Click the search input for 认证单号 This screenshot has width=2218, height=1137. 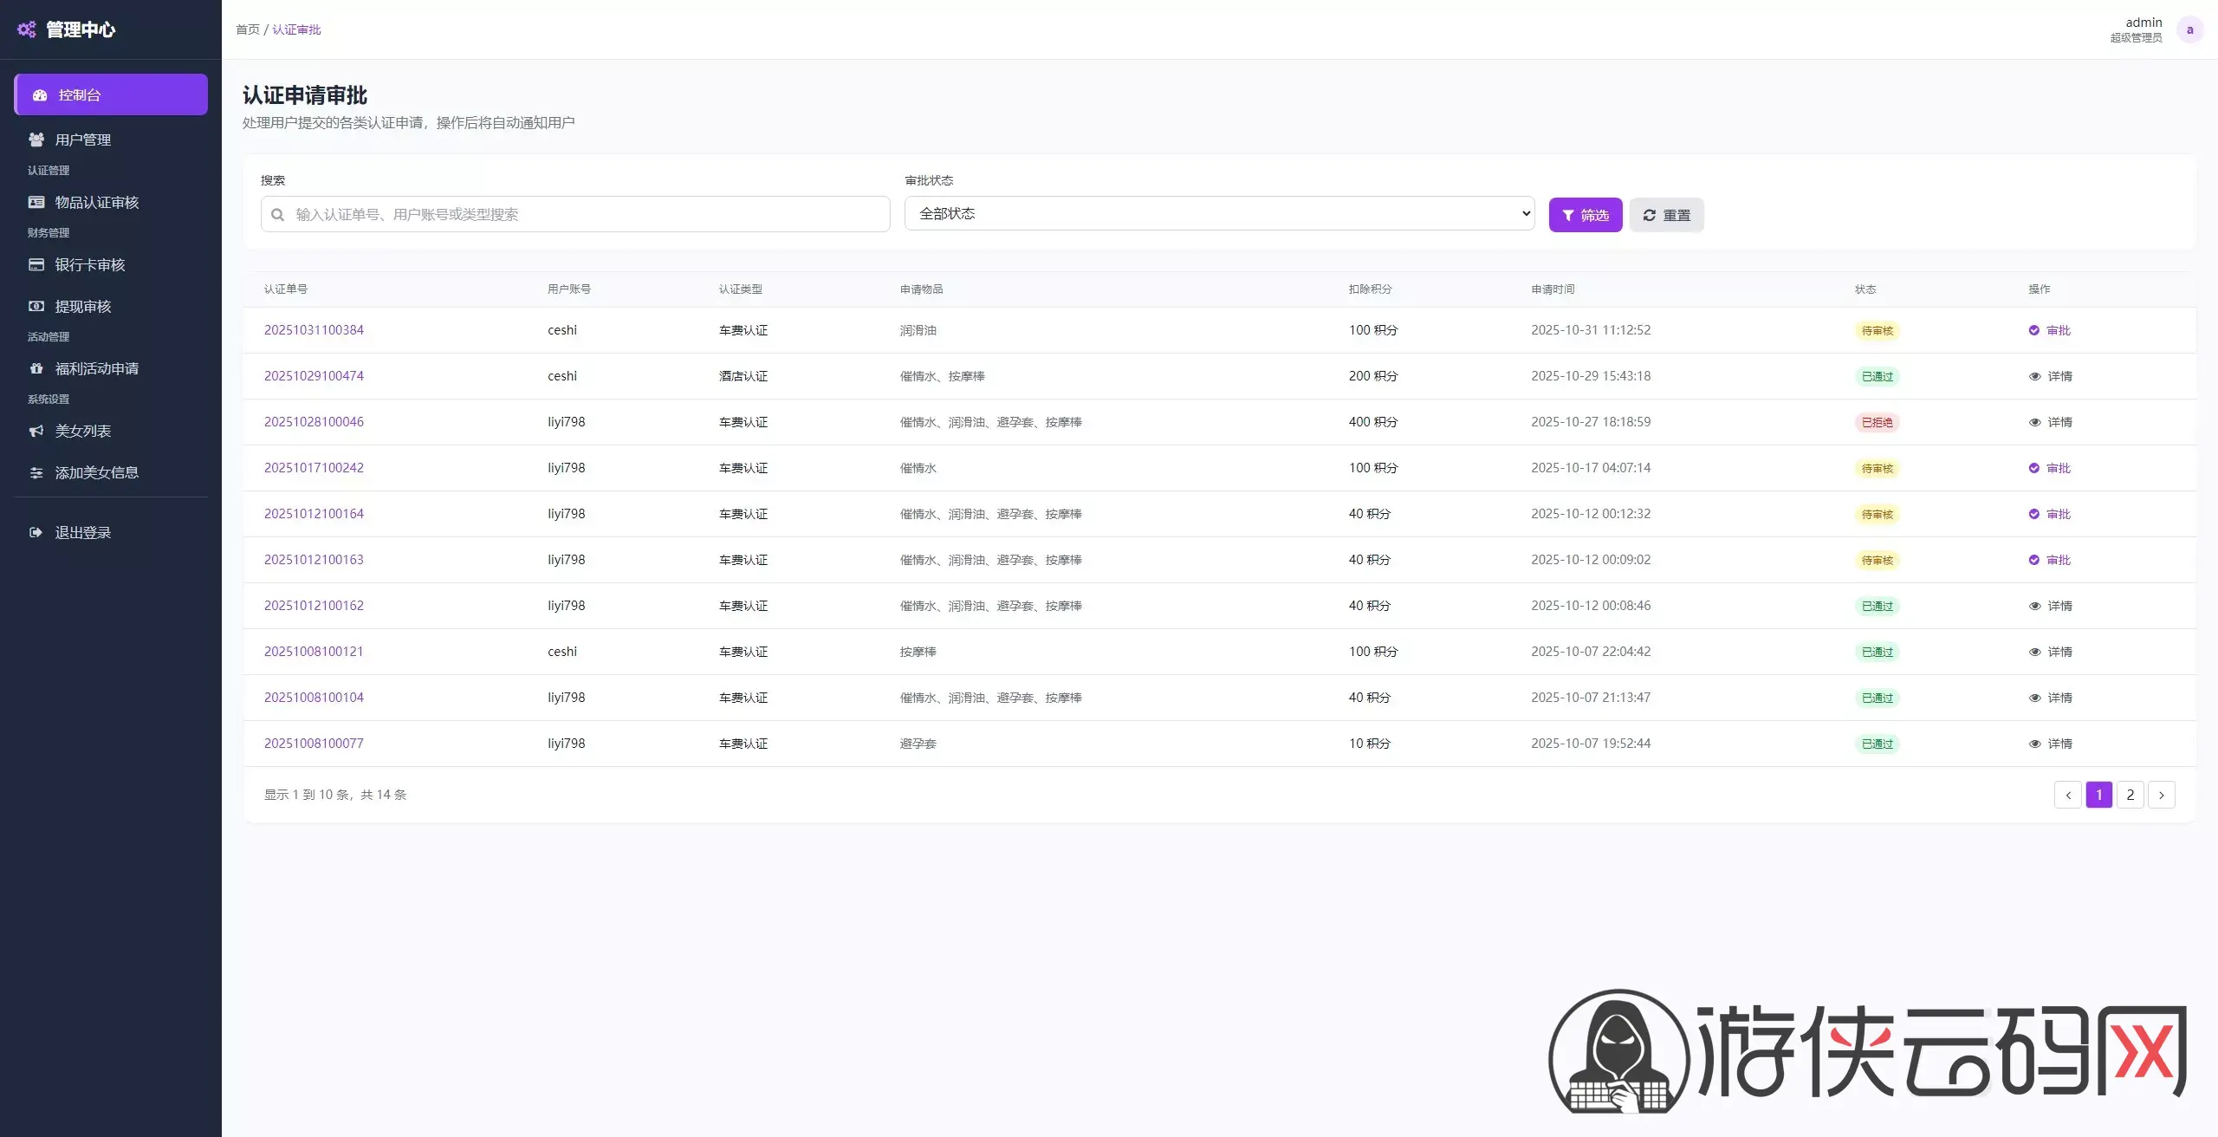[575, 214]
